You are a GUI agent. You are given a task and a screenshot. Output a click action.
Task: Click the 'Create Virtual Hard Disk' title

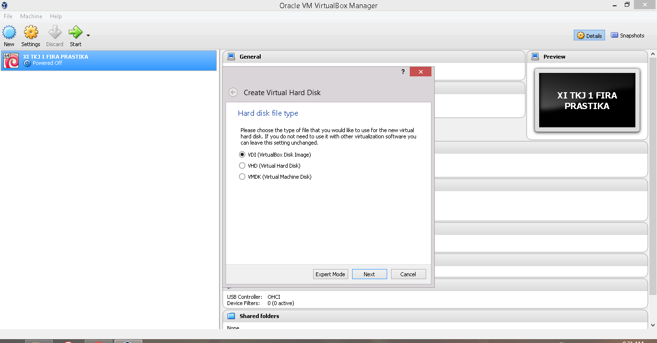282,92
